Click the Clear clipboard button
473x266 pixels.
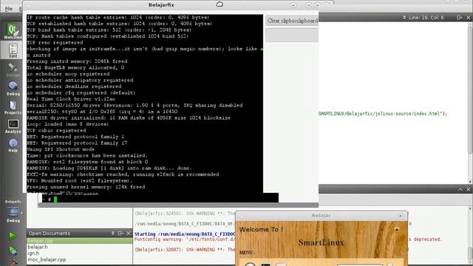(292, 21)
